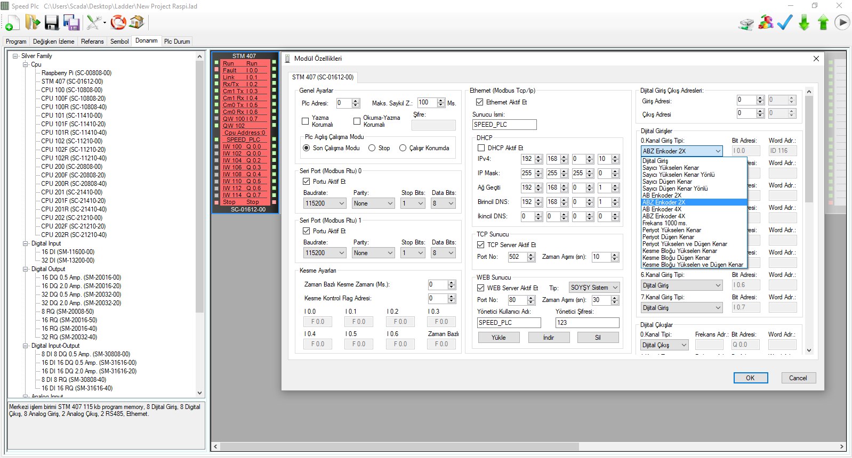Choose 'Frekans 1000 ms.' from the open list

pyautogui.click(x=664, y=223)
